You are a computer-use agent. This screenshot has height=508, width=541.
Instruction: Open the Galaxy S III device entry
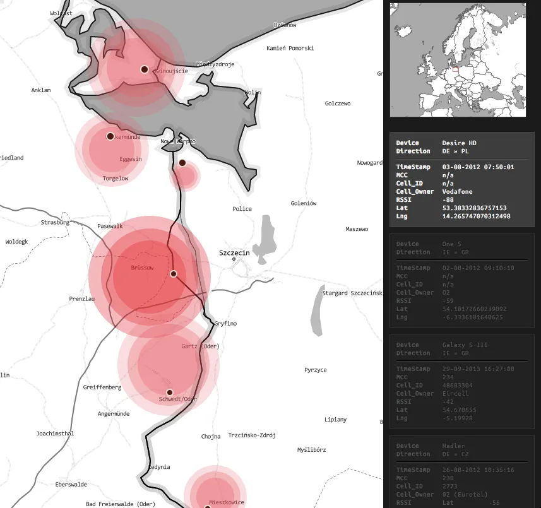click(462, 381)
